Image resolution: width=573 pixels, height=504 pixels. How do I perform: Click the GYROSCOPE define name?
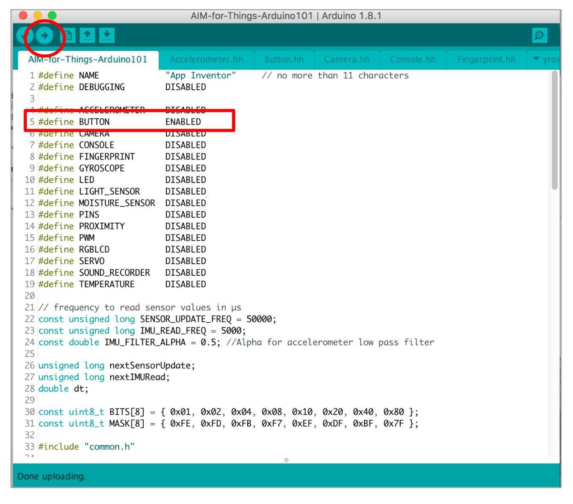tap(102, 168)
